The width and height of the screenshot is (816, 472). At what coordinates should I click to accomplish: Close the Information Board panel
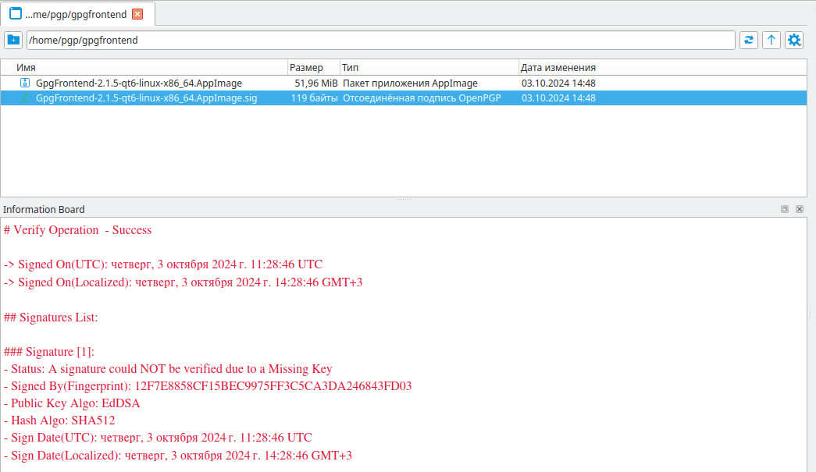tap(800, 209)
